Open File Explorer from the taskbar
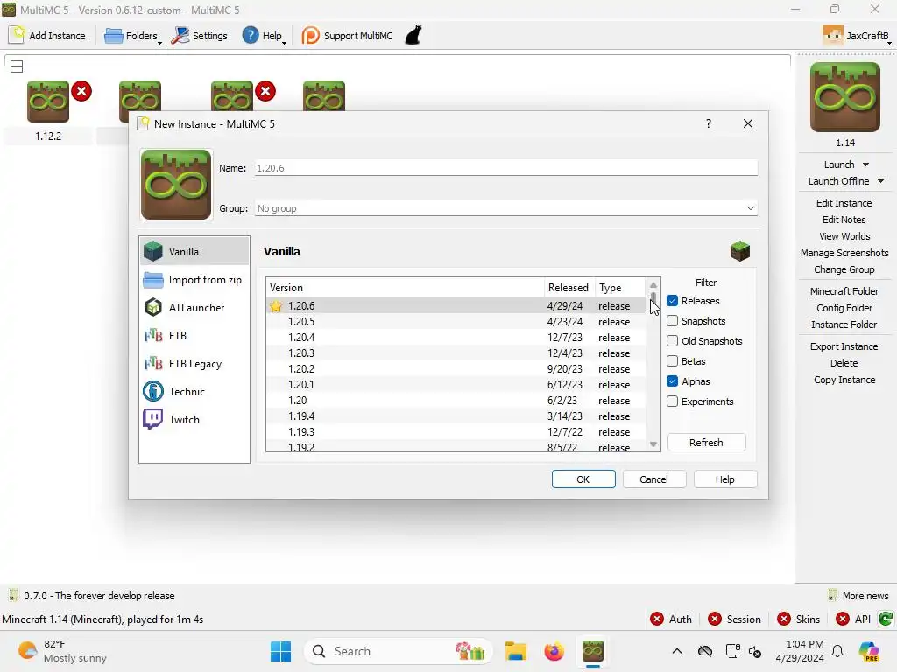897x672 pixels. [x=515, y=651]
